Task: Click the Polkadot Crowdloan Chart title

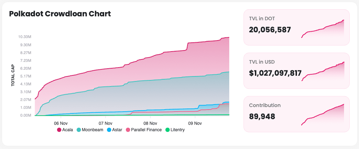Action: point(60,14)
